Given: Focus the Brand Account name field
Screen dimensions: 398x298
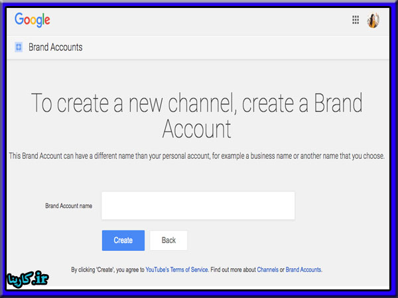Looking at the screenshot, I should [x=198, y=205].
